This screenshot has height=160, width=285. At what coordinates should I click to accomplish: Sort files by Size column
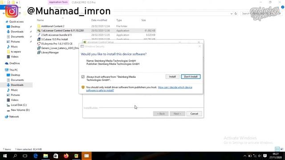[x=143, y=20]
